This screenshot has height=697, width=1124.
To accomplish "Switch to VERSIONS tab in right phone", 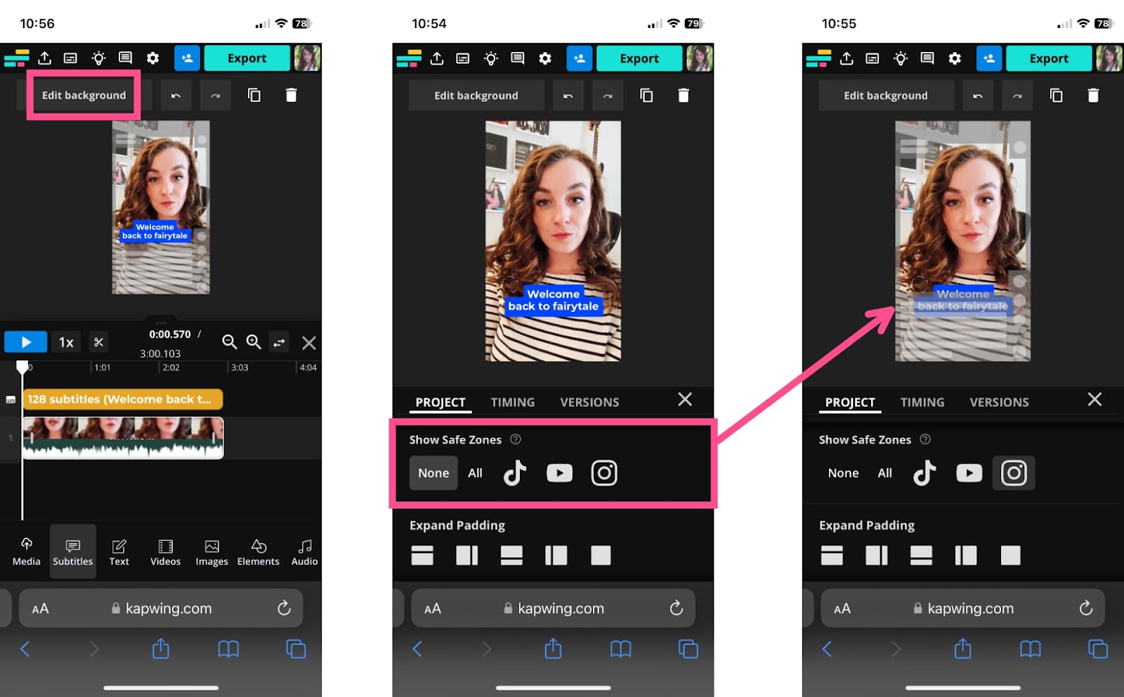I will [x=999, y=402].
